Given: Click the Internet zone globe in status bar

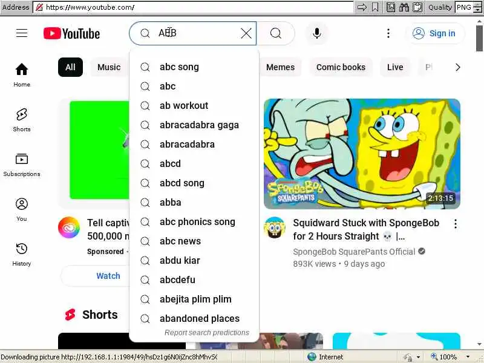Looking at the screenshot, I should pyautogui.click(x=312, y=357).
